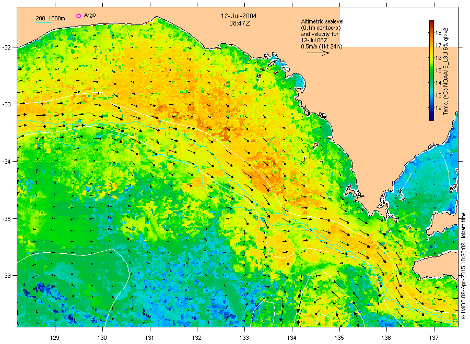The height and width of the screenshot is (344, 470).
Task: Click the temperature color bar
Action: (431, 70)
